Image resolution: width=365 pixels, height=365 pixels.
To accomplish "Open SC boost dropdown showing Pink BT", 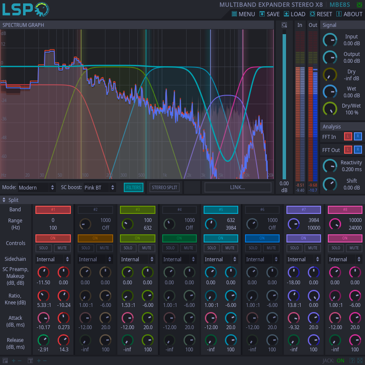I will [x=99, y=187].
